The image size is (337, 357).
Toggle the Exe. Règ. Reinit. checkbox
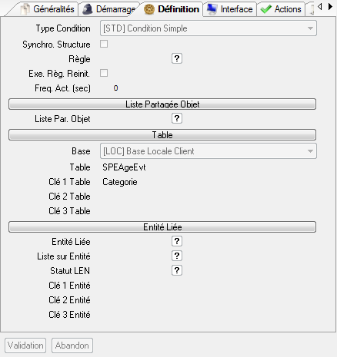pos(104,73)
